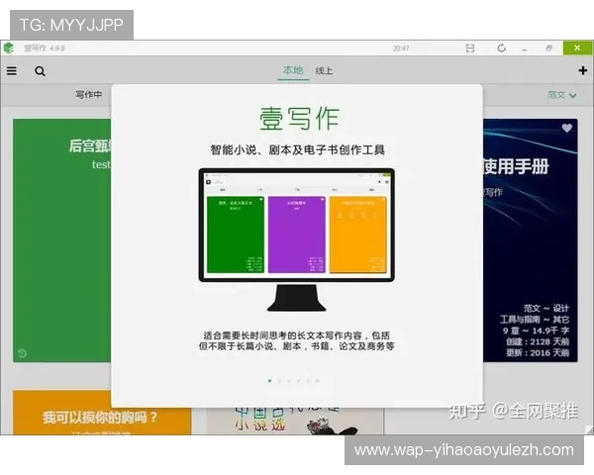The image size is (594, 475).
Task: Expand the 范文 dropdown
Action: (x=561, y=95)
